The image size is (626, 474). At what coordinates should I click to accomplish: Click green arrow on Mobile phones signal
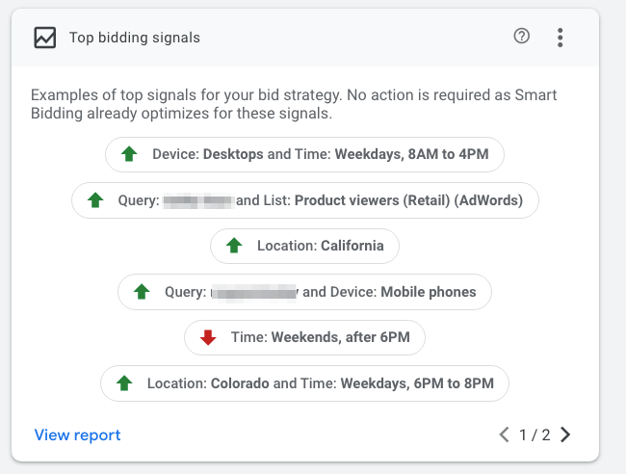142,291
